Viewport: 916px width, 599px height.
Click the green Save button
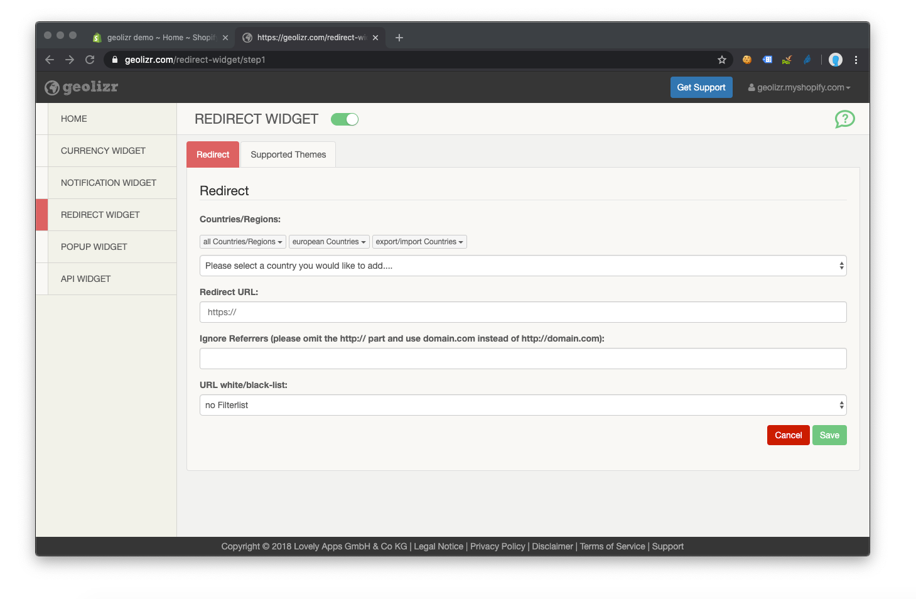point(829,435)
